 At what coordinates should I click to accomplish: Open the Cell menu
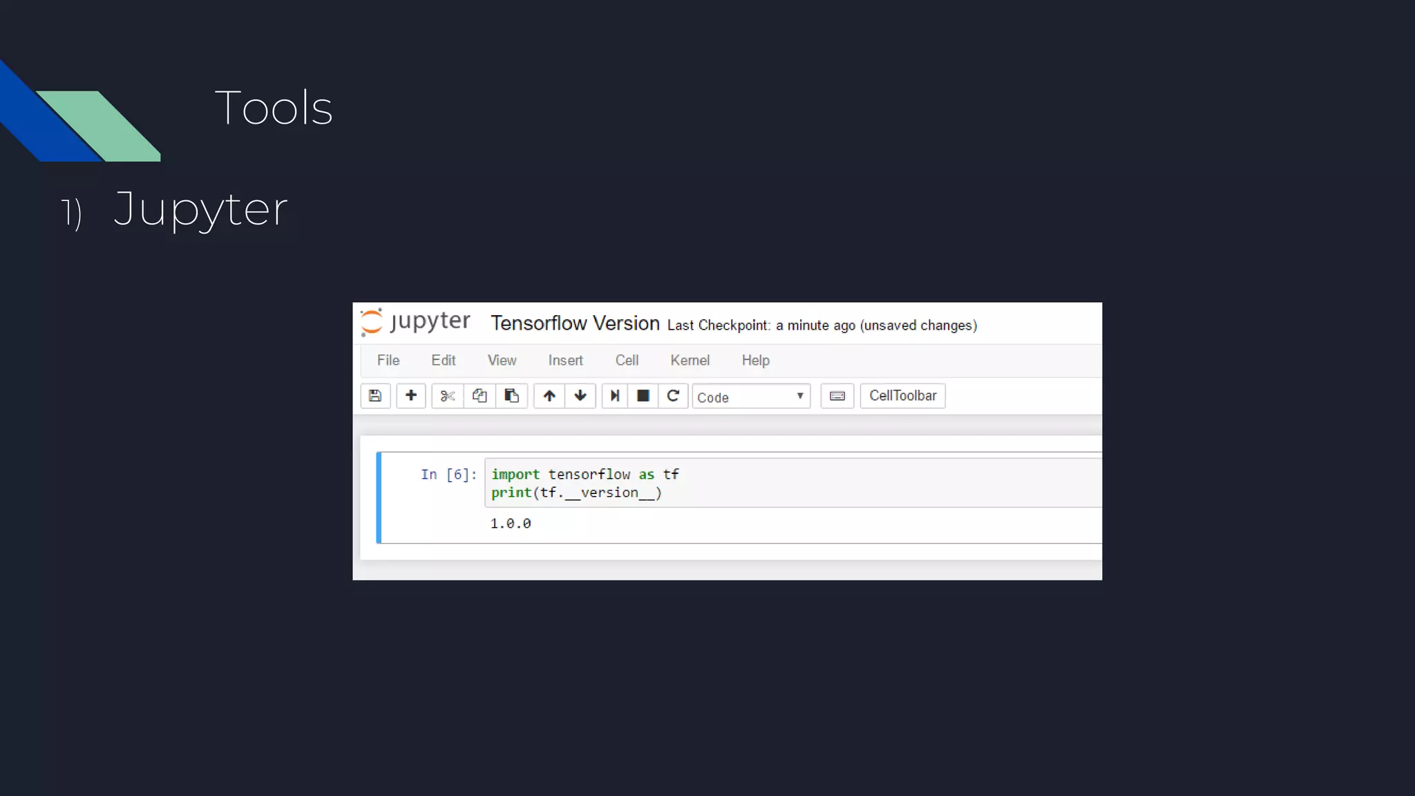[x=627, y=361]
